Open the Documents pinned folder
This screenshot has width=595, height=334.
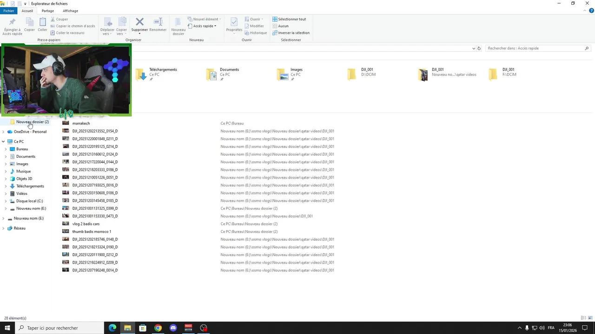[x=223, y=74]
